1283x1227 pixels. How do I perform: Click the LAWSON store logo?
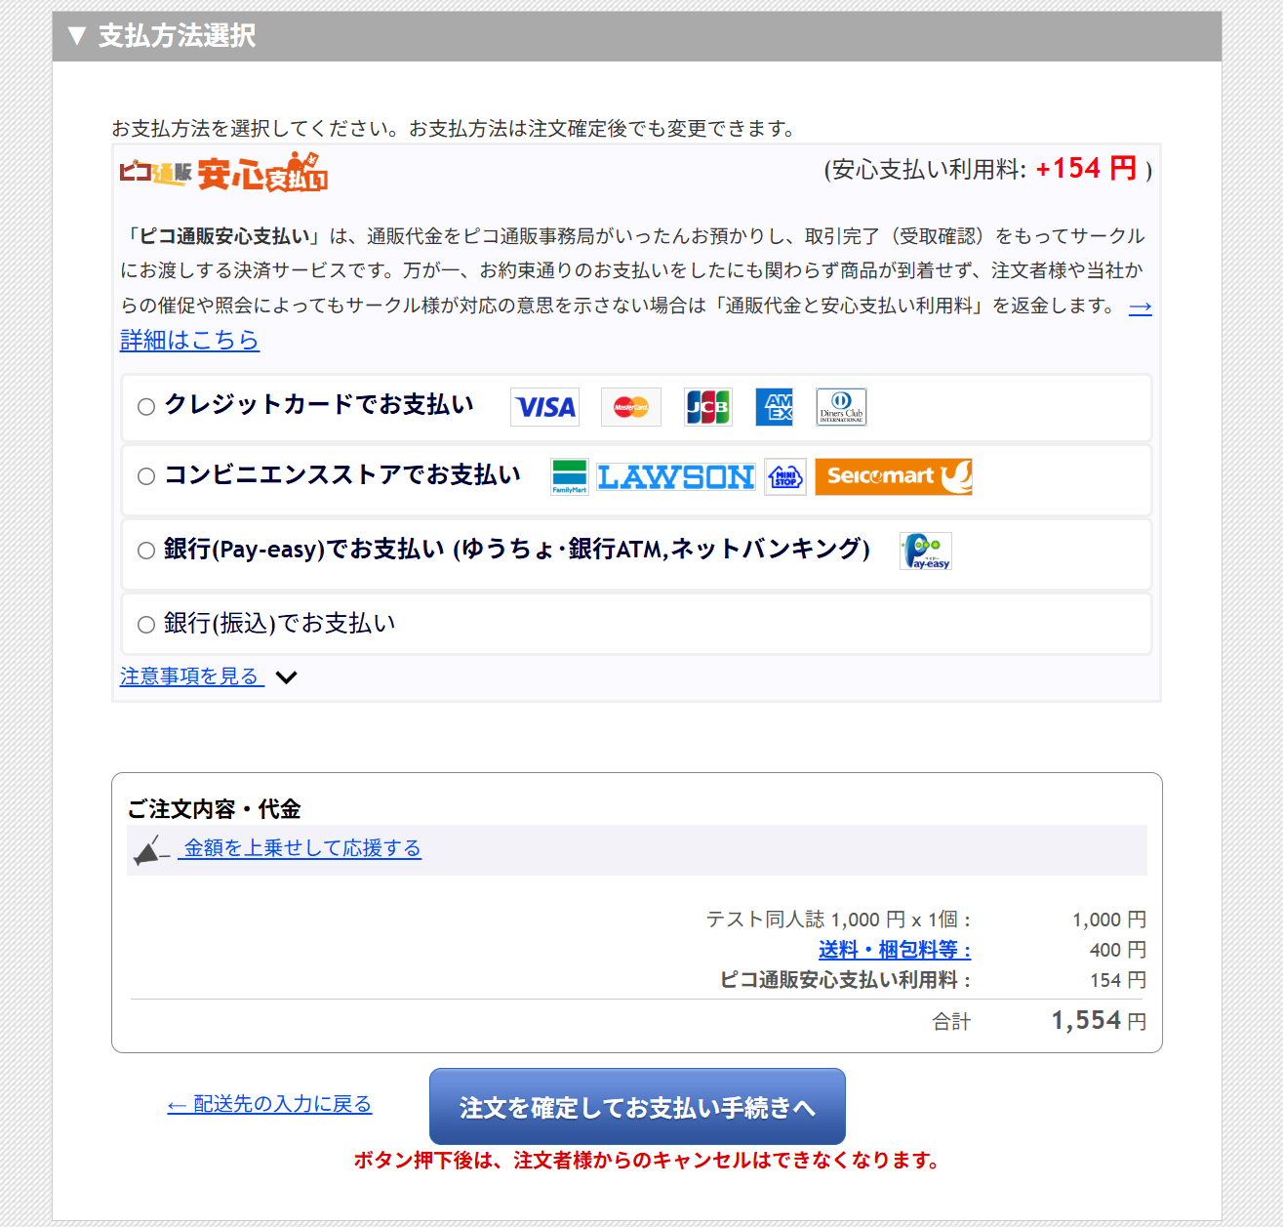(x=676, y=476)
